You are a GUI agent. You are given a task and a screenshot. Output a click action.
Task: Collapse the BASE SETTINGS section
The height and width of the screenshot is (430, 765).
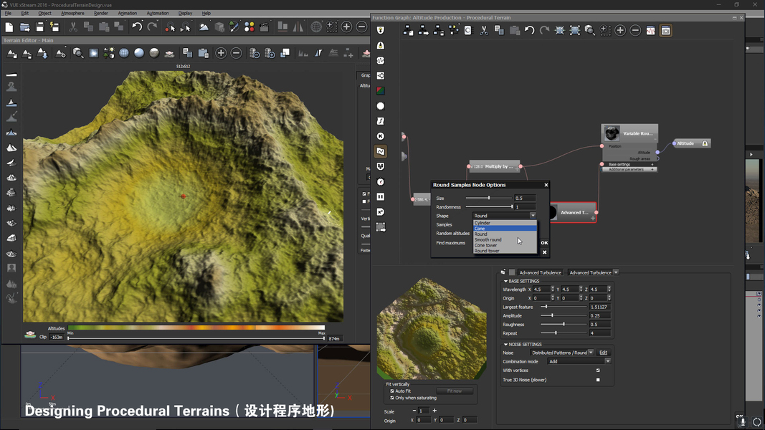(505, 281)
